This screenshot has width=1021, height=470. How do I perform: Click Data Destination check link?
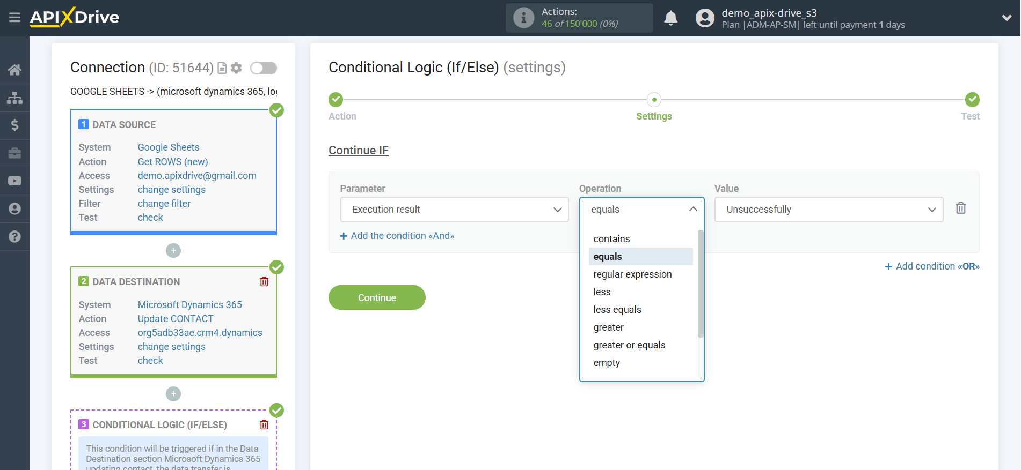pyautogui.click(x=150, y=361)
